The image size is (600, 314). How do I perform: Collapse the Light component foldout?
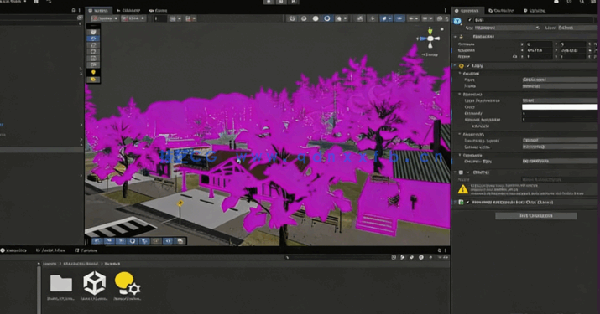pos(455,65)
